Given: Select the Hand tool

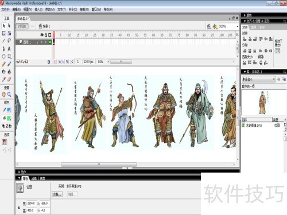Looking at the screenshot, I should (3, 95).
